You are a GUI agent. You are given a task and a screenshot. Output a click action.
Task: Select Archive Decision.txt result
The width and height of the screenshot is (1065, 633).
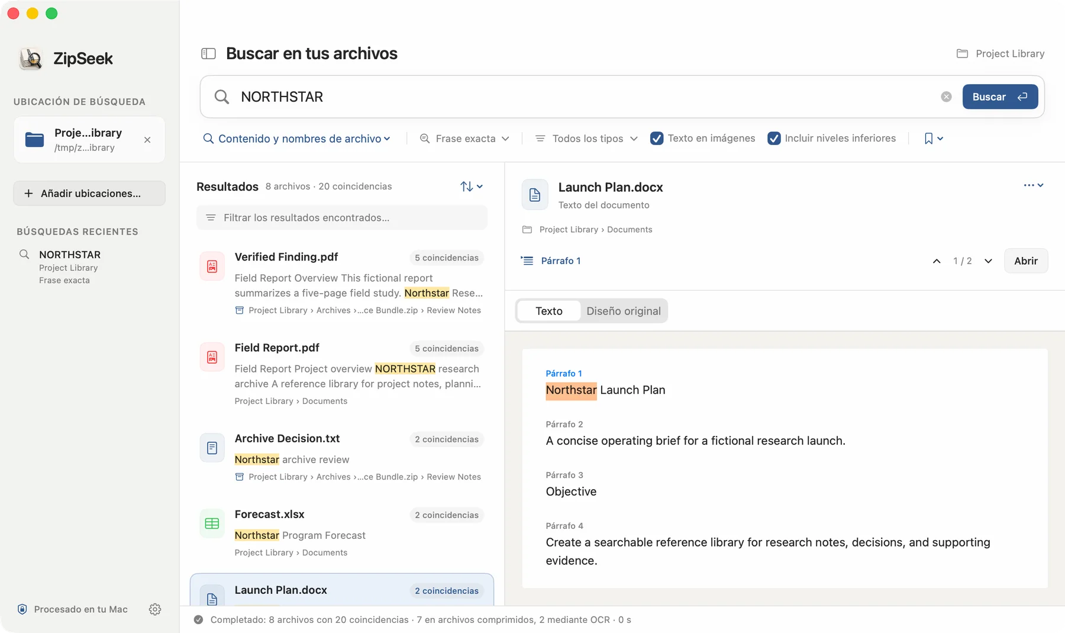pyautogui.click(x=342, y=457)
